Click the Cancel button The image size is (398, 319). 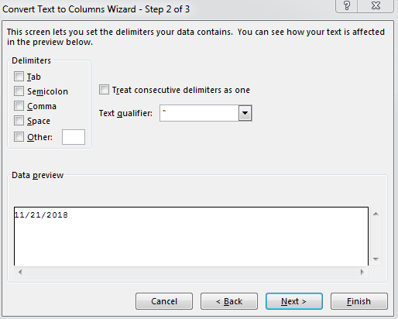point(164,301)
